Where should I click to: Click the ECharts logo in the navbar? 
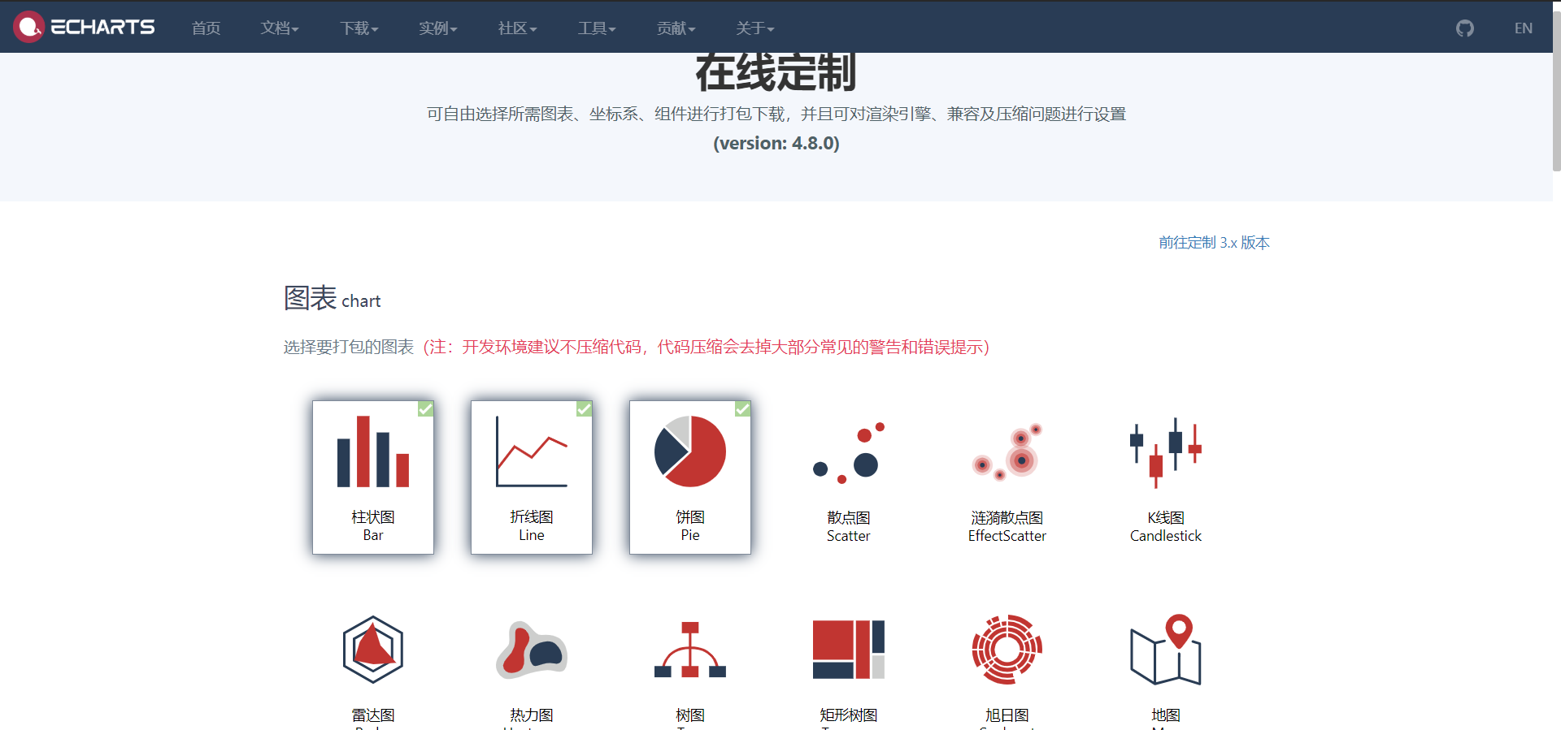(x=84, y=27)
